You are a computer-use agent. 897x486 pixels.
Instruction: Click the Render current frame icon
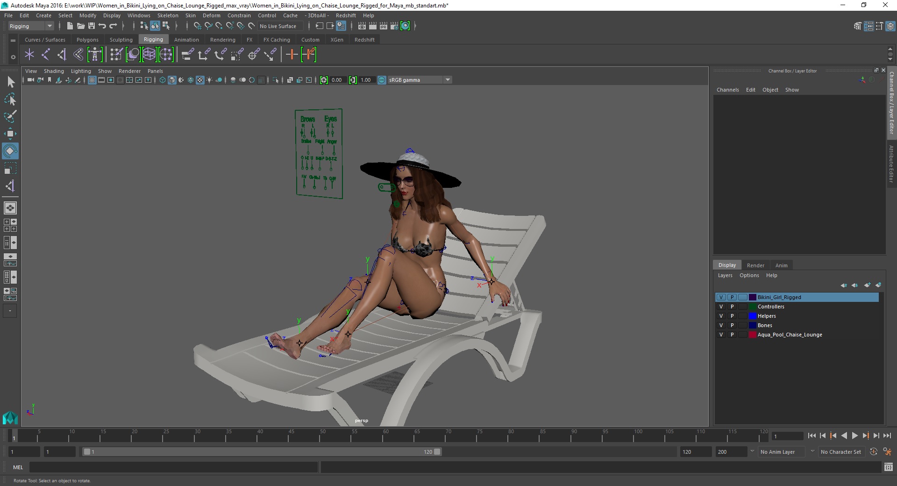point(373,26)
